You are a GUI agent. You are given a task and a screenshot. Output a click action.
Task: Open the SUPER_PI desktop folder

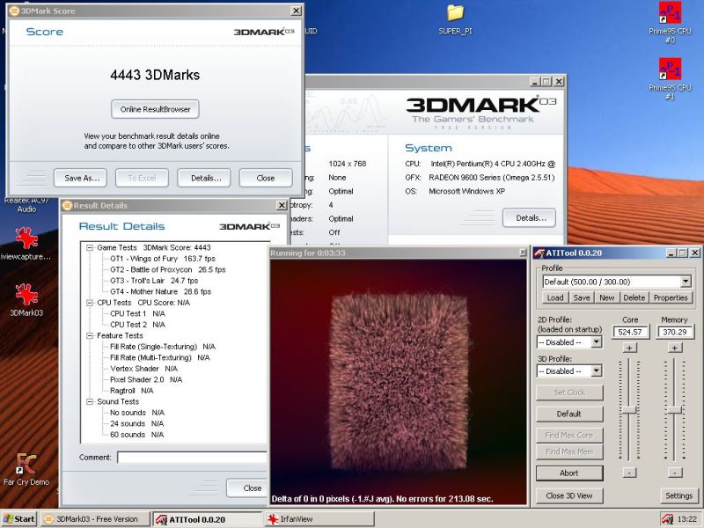[x=455, y=13]
